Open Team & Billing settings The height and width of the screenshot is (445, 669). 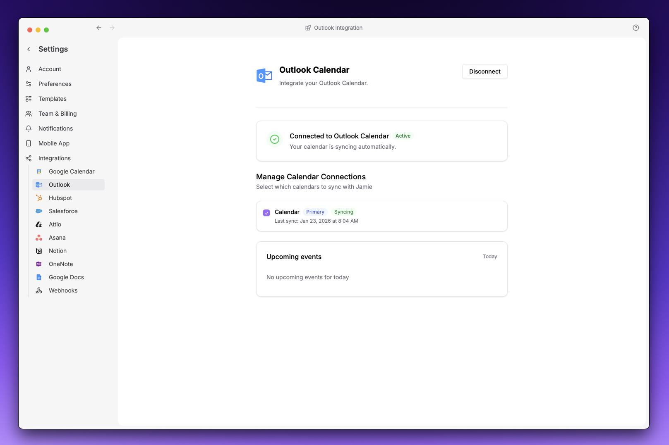pyautogui.click(x=57, y=113)
